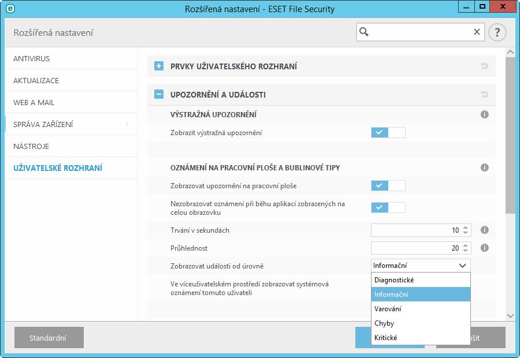The image size is (520, 358).
Task: Open Antivirus settings section
Action: 71,58
